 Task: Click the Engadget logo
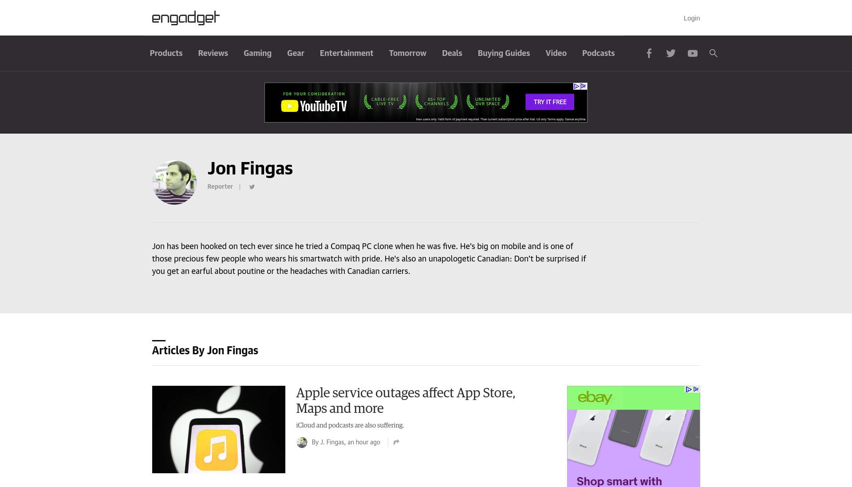tap(185, 18)
